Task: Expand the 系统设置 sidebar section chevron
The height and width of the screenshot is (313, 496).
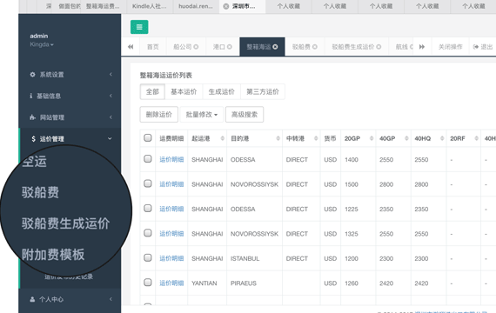Action: (111, 74)
